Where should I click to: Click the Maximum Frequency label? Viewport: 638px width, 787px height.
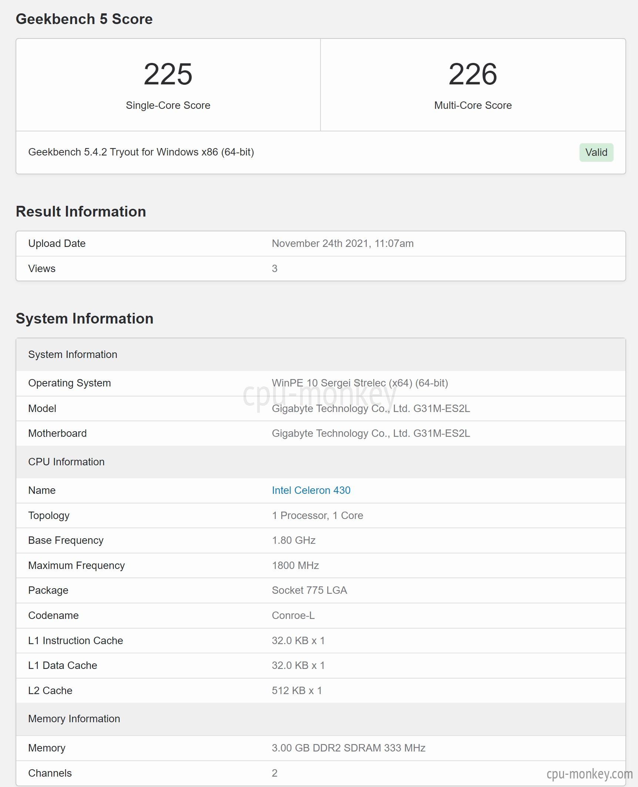77,566
